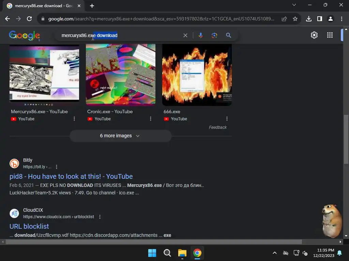349x261 pixels.
Task: Open more options for CloudCIX result
Action: click(100, 217)
